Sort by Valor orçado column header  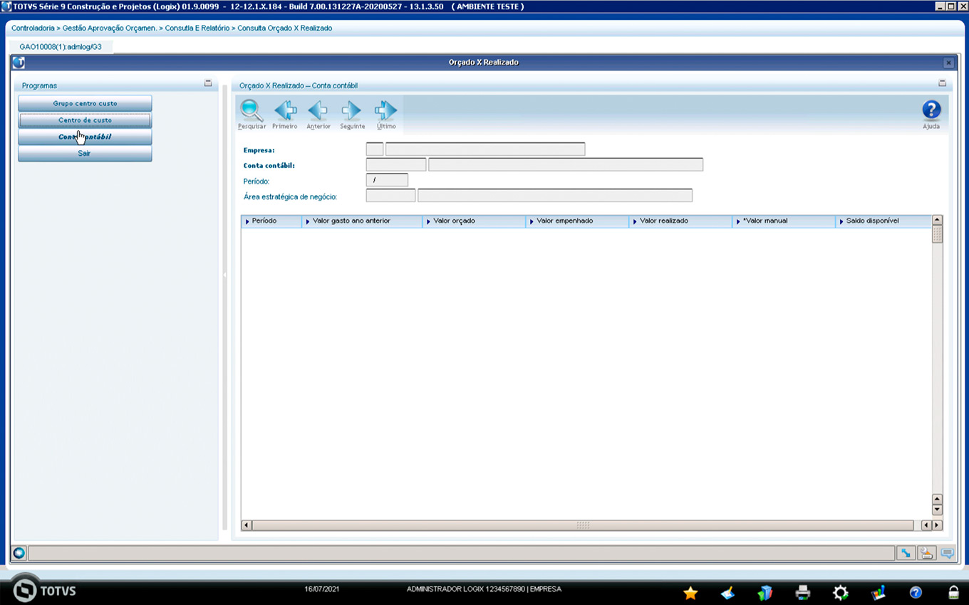(x=474, y=221)
